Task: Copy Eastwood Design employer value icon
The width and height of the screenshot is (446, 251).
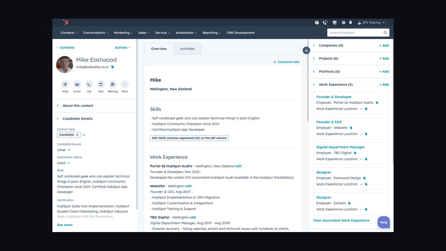Action: click(364, 178)
